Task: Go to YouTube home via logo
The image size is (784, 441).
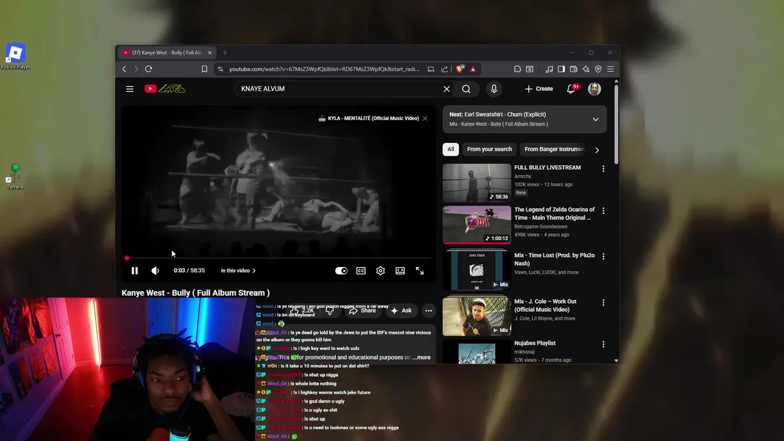Action: 165,89
